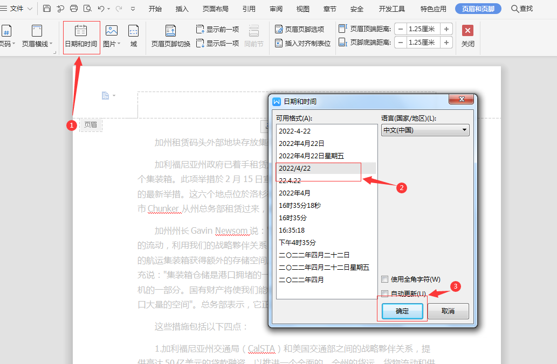Toggle 自动更新 checkbox
Viewport: 557px width, 364px height.
coord(384,293)
